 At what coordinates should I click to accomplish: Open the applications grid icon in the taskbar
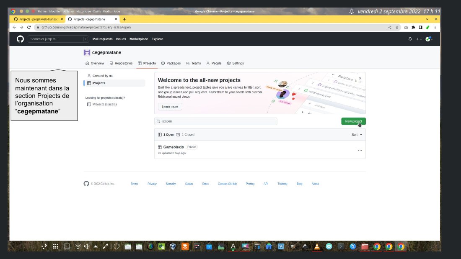click(55, 247)
